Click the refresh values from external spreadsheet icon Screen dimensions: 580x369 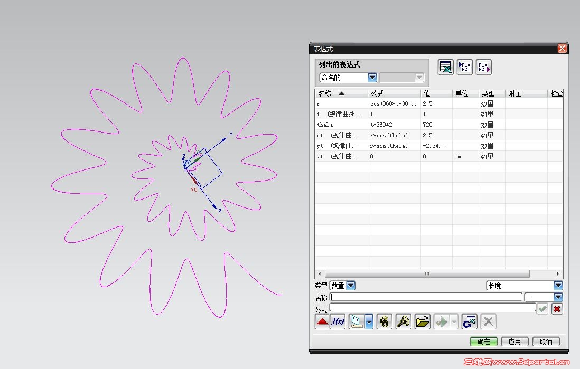470,321
